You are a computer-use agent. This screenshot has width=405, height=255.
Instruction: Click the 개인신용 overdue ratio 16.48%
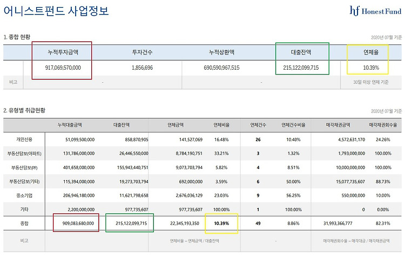coord(221,139)
